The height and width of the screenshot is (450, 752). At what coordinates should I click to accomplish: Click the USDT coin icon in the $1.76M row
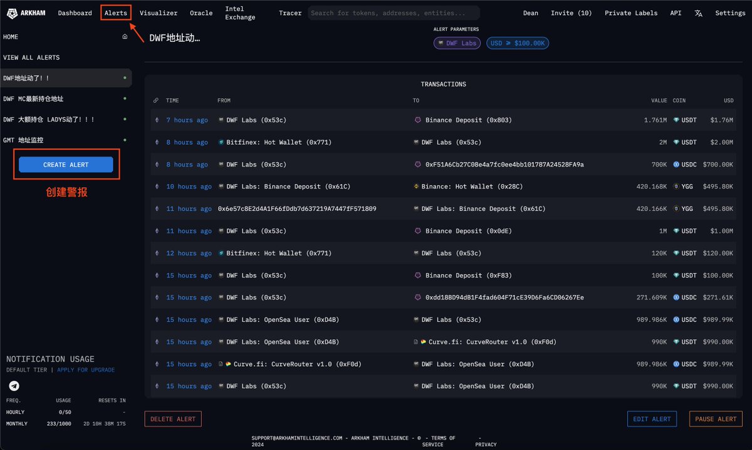click(x=676, y=120)
